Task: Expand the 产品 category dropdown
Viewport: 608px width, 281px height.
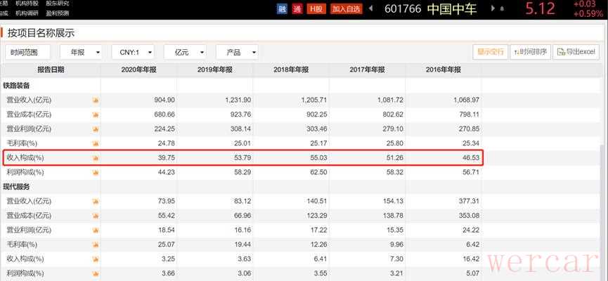Action: 238,52
